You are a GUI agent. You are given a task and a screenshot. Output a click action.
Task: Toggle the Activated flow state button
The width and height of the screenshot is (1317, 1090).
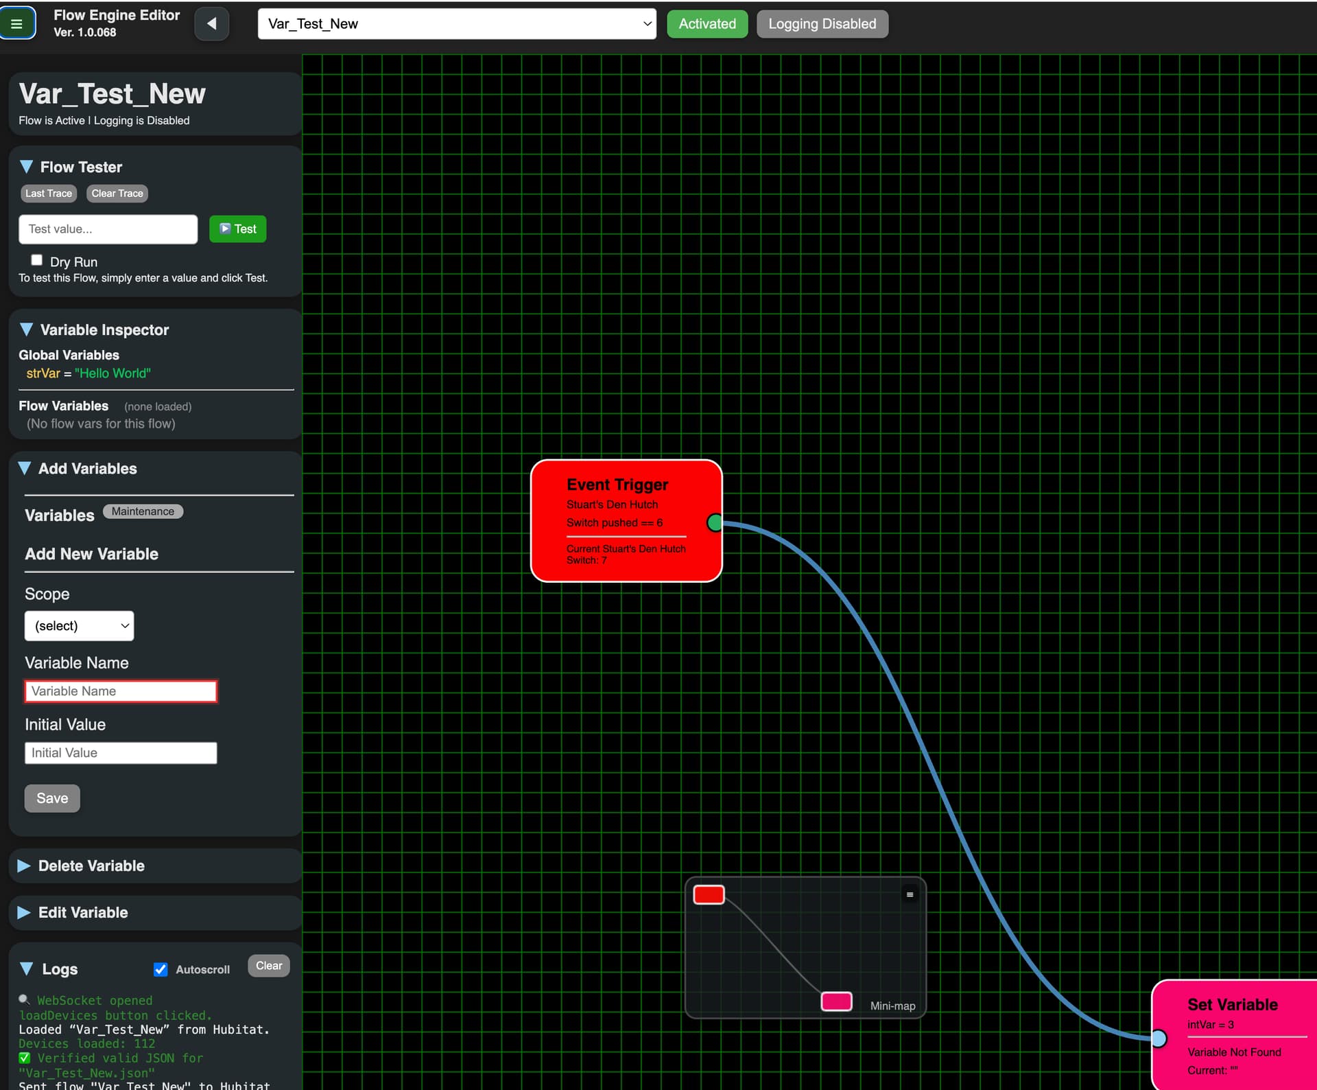707,24
